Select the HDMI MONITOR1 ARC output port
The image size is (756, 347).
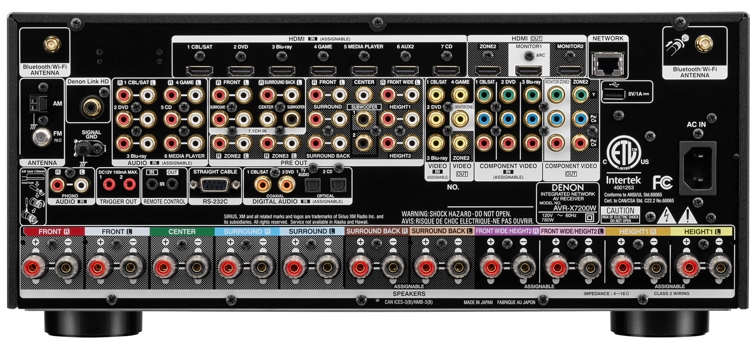pos(528,71)
